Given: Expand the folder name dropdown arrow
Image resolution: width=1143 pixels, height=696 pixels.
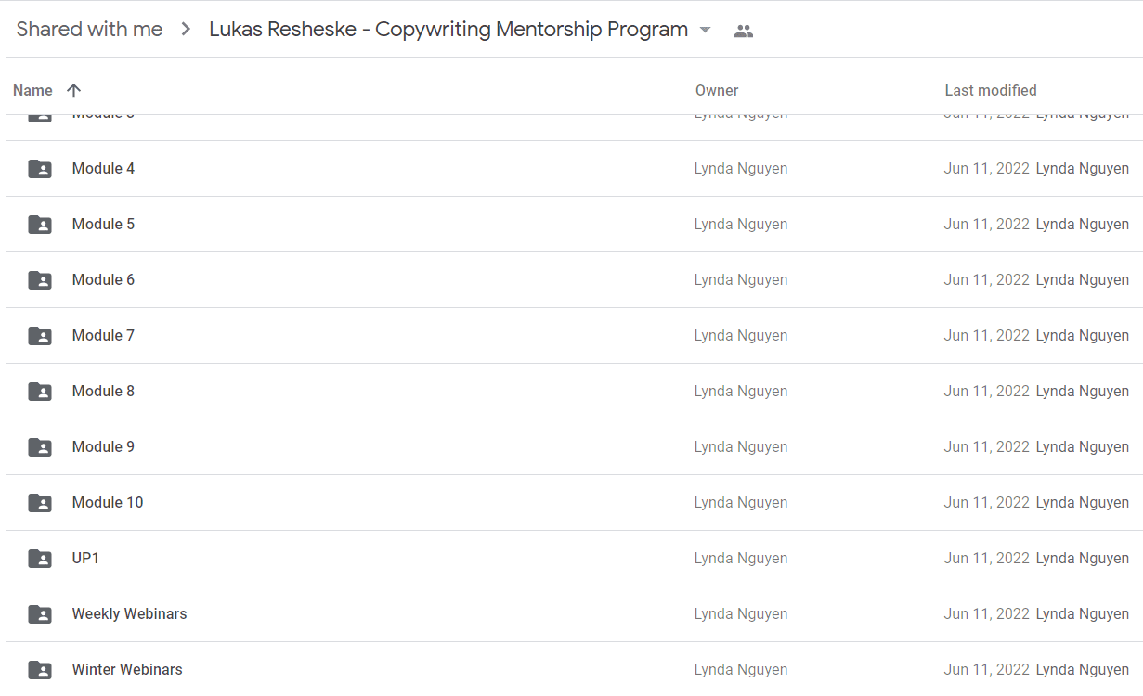Looking at the screenshot, I should pos(705,30).
